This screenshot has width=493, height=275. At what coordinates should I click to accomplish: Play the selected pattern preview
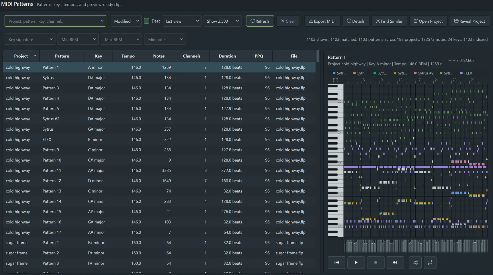click(356, 262)
